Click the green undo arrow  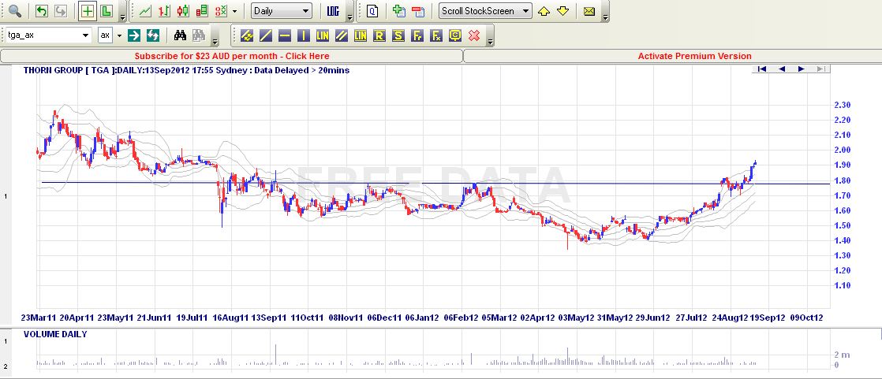coord(42,10)
